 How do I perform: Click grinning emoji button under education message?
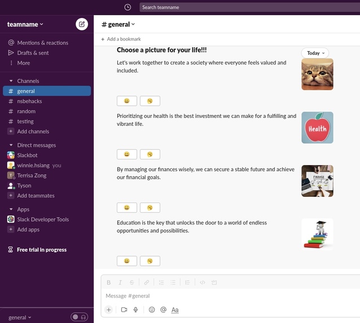click(127, 261)
